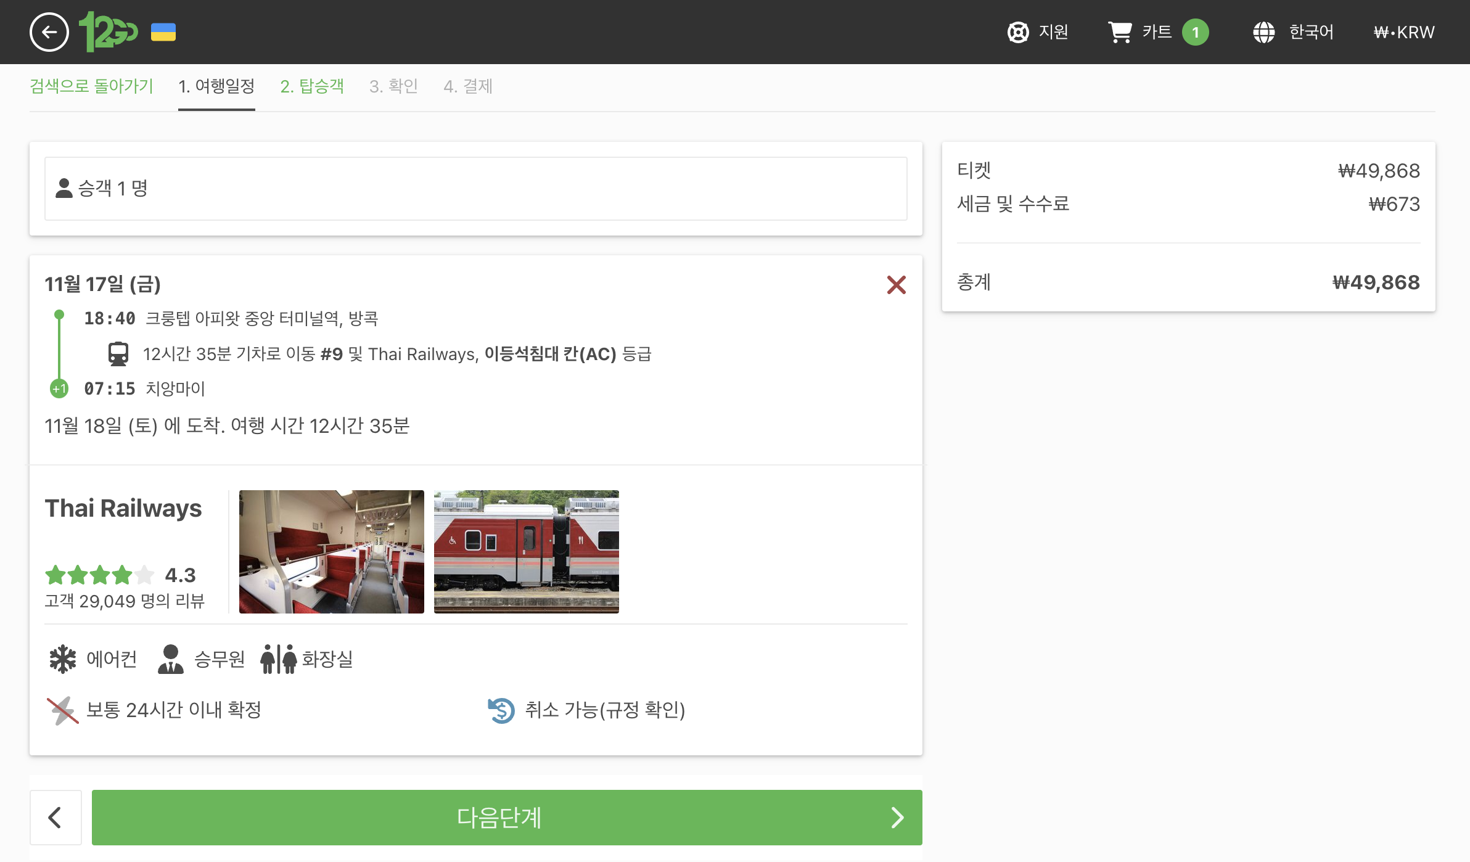Click the air conditioning snowflake icon
The height and width of the screenshot is (862, 1470).
pyautogui.click(x=63, y=659)
